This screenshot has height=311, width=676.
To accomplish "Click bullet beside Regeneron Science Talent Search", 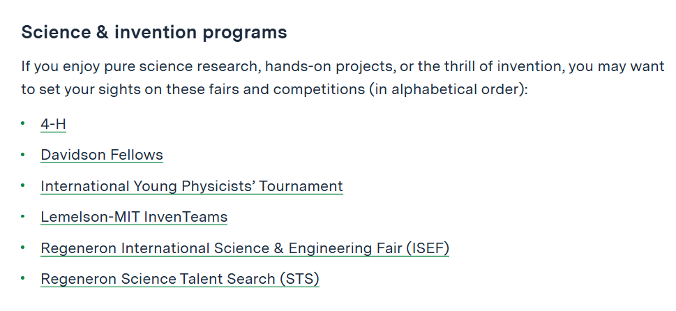I will (23, 279).
